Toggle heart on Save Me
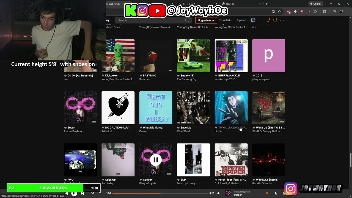352x198 pixels. pos(178,128)
